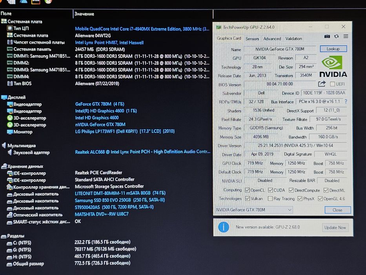Click the GPU name field in GPU-Z

pos(280,49)
